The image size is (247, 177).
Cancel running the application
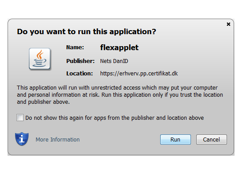[x=211, y=139]
